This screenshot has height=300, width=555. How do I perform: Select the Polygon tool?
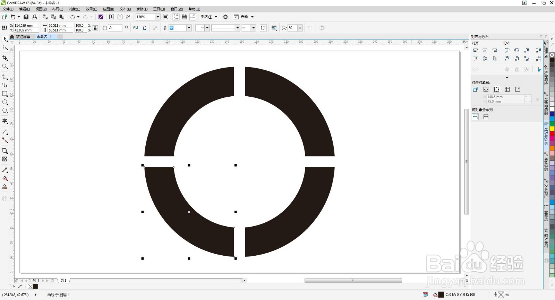5,111
